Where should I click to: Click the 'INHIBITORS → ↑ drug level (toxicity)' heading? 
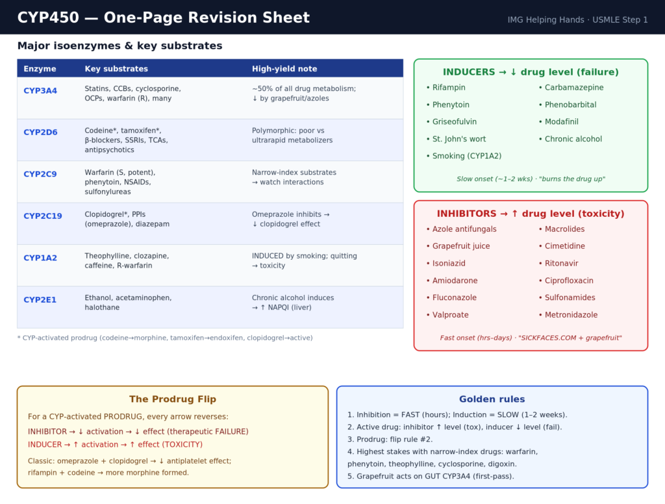pyautogui.click(x=531, y=214)
